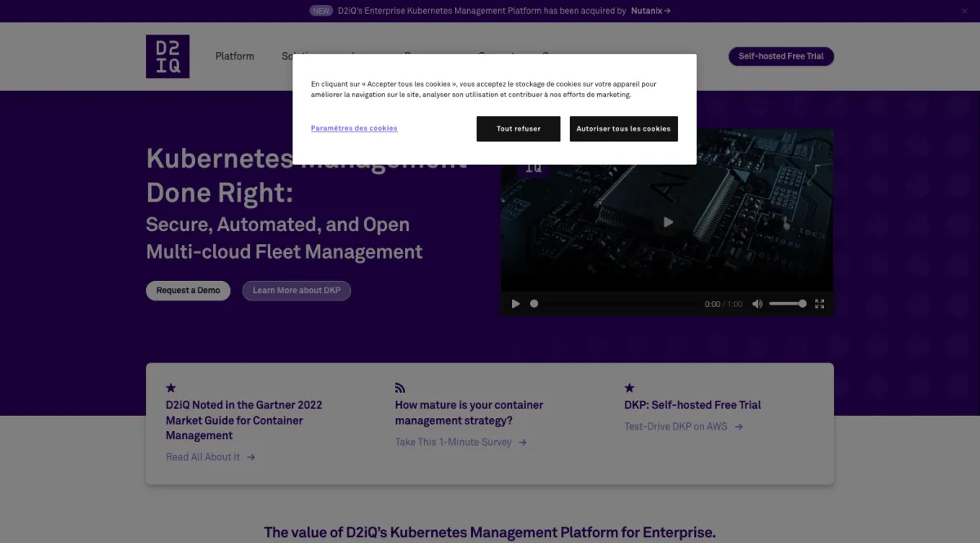Click the NEW badge in announcement banner
The image size is (980, 543).
pos(321,11)
